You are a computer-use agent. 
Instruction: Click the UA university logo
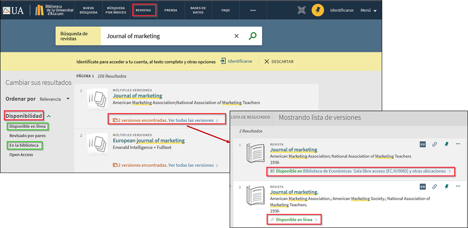pyautogui.click(x=13, y=10)
